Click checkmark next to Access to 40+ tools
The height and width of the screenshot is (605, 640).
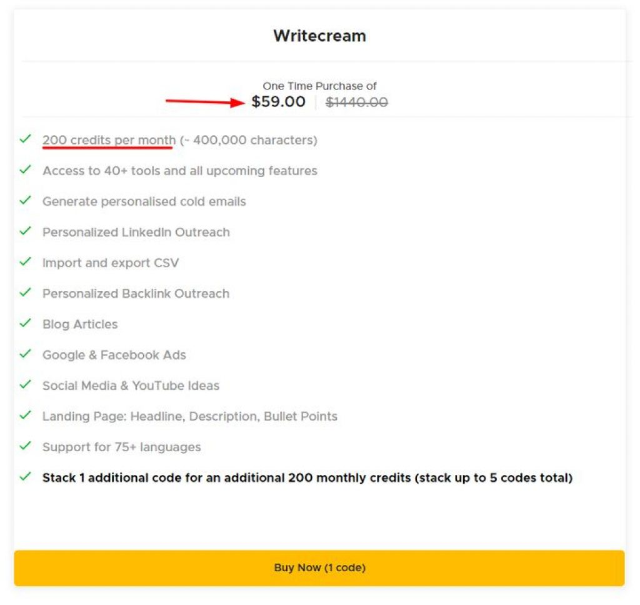[x=25, y=170]
